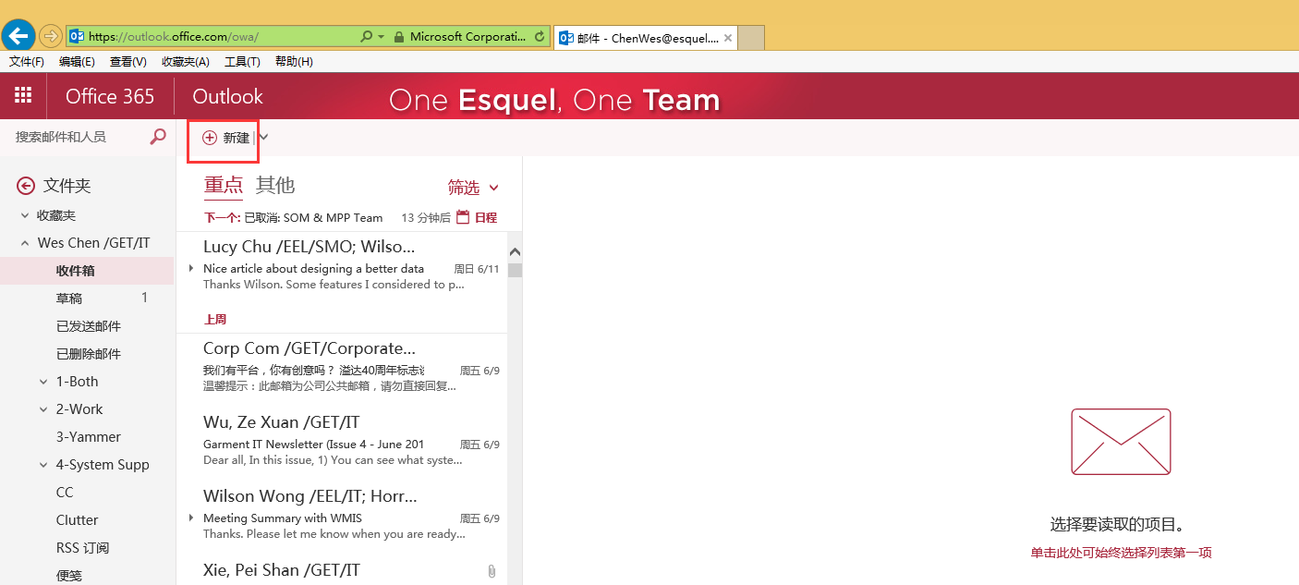Close the Outlook mail browser tab
Viewport: 1299px width, 585px height.
(728, 38)
